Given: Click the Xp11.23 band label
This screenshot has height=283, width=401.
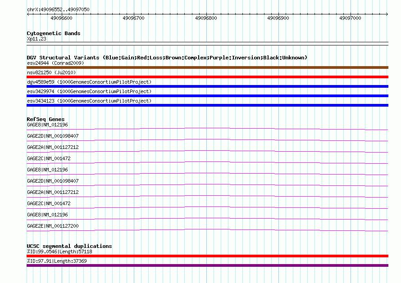Looking at the screenshot, I should pos(36,39).
